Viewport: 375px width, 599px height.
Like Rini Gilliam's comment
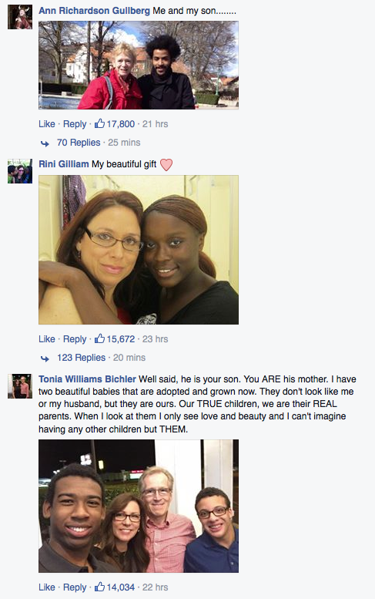(47, 339)
